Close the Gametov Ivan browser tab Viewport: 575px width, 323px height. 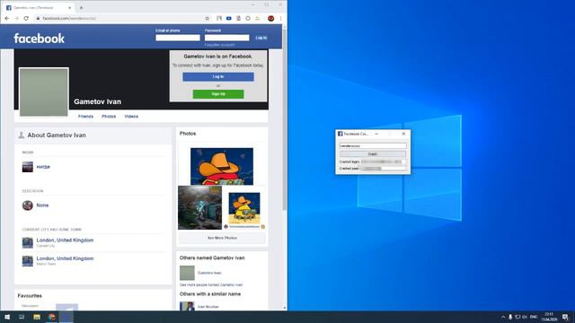click(70, 8)
